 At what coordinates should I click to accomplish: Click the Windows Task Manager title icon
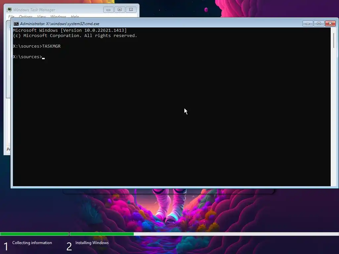tap(9, 10)
